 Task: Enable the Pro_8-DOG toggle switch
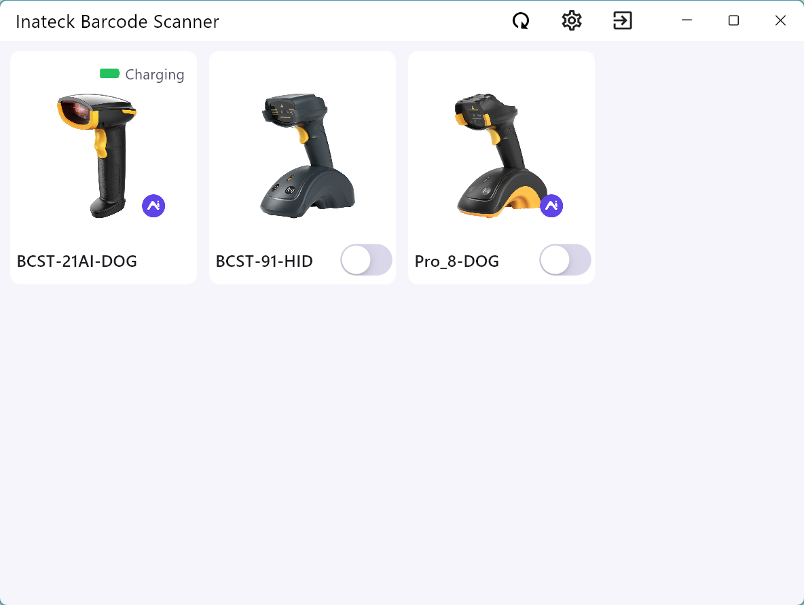point(565,260)
